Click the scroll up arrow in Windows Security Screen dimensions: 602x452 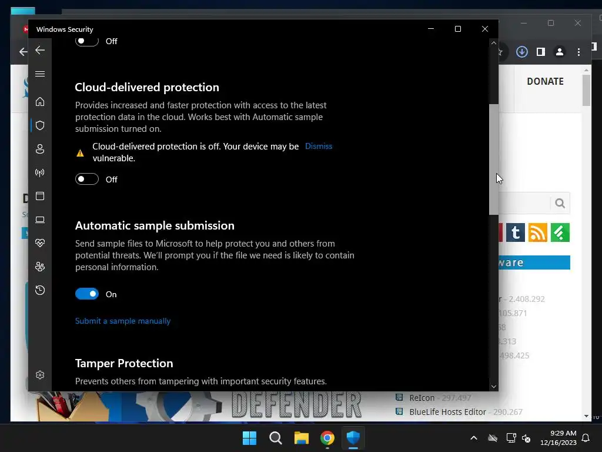coord(493,43)
